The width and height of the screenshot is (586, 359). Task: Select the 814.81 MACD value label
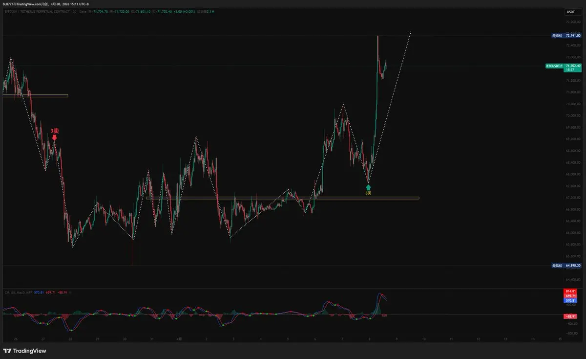571,291
